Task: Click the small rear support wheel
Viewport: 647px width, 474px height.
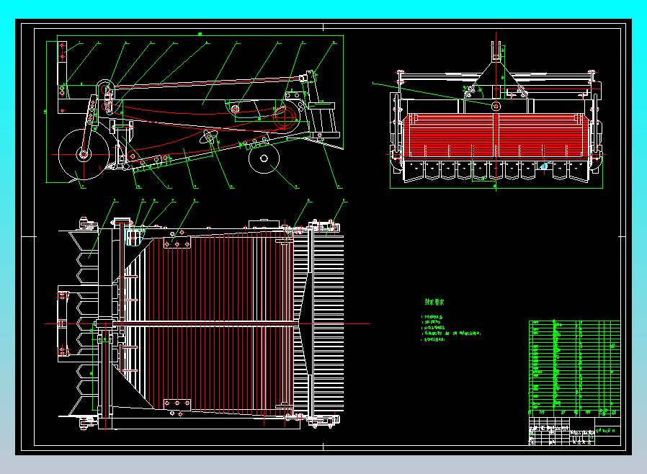Action: click(x=264, y=158)
